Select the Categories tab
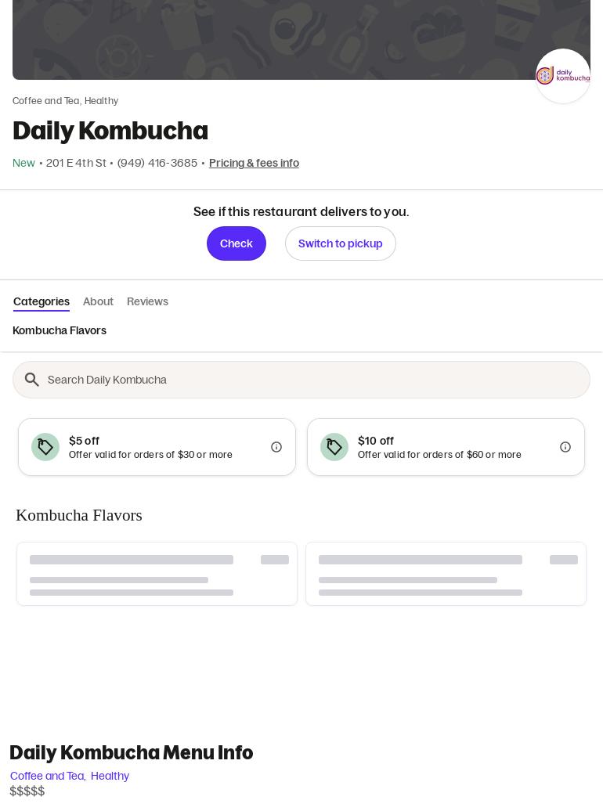Screen dimensions: 603x811 [x=42, y=302]
